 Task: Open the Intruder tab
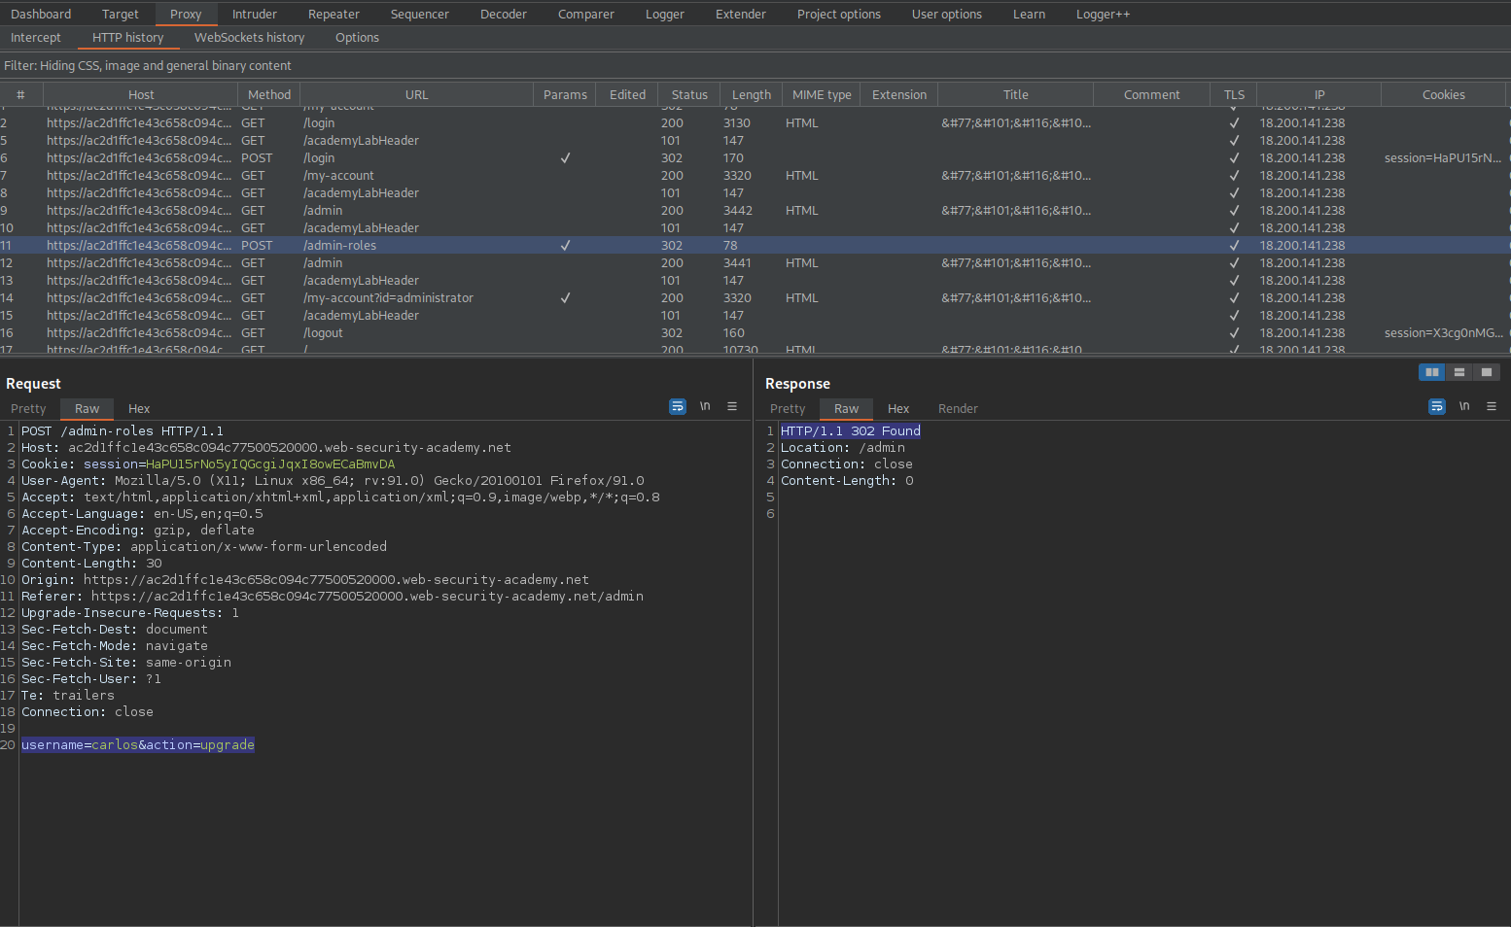click(255, 14)
